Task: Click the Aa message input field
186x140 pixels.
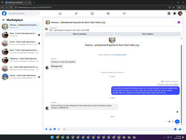Action: pos(118,129)
